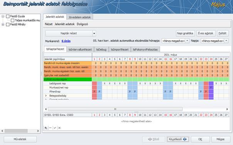This screenshot has height=145, width=233.
Task: Click the tree panel scroll left arrow
Action: pos(2,131)
